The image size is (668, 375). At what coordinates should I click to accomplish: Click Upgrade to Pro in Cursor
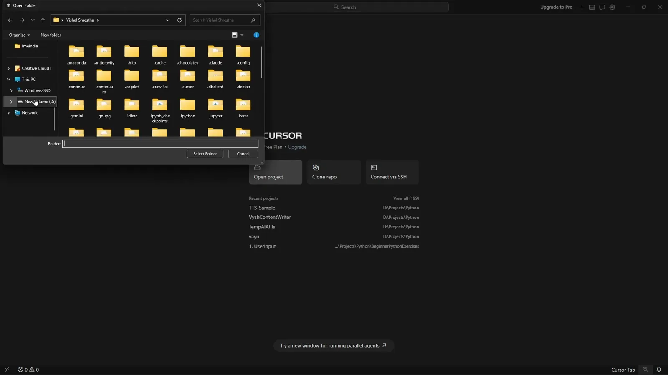556,7
